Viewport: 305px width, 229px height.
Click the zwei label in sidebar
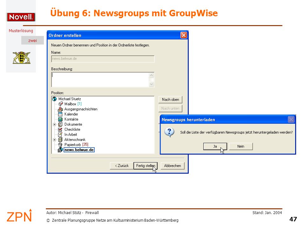[x=32, y=40]
